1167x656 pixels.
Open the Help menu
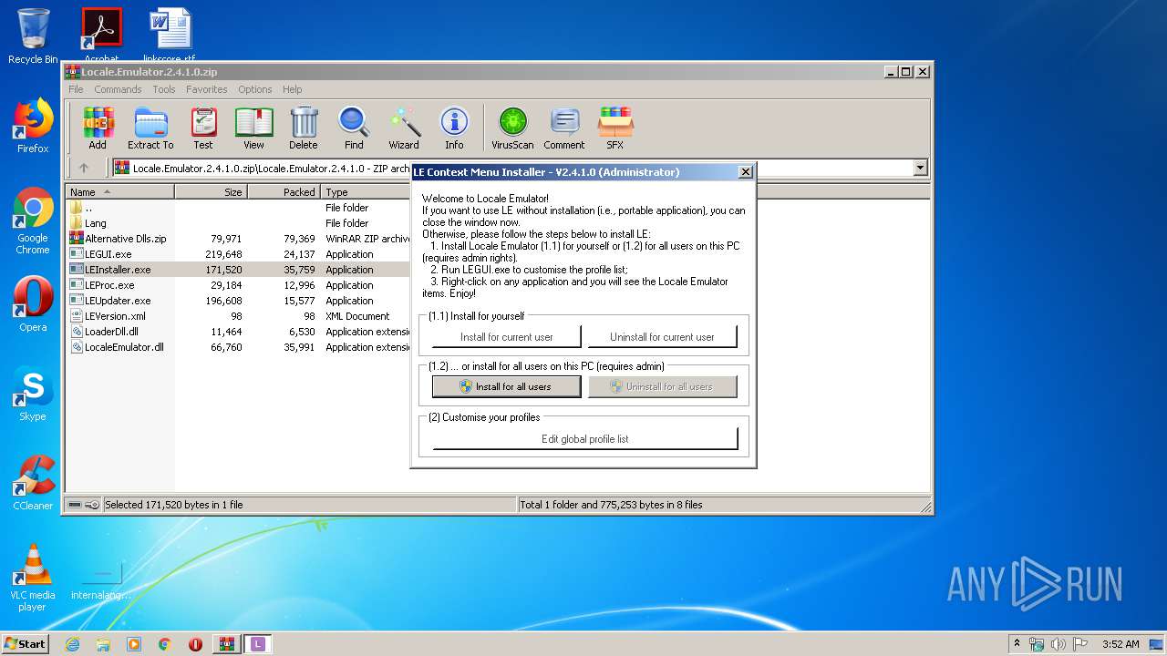[292, 89]
